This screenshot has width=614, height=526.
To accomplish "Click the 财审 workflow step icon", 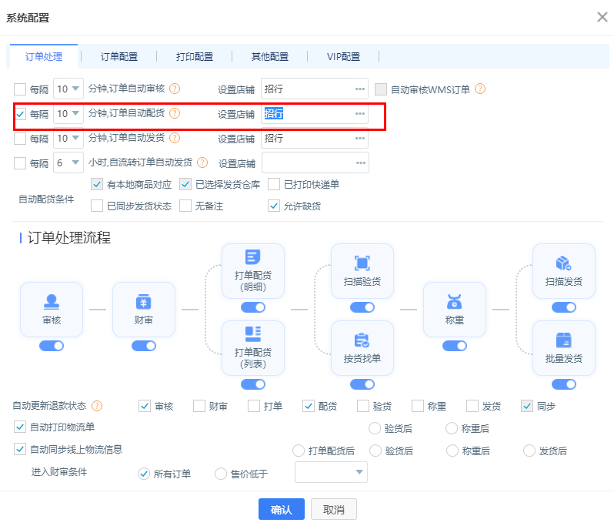I will (x=144, y=302).
